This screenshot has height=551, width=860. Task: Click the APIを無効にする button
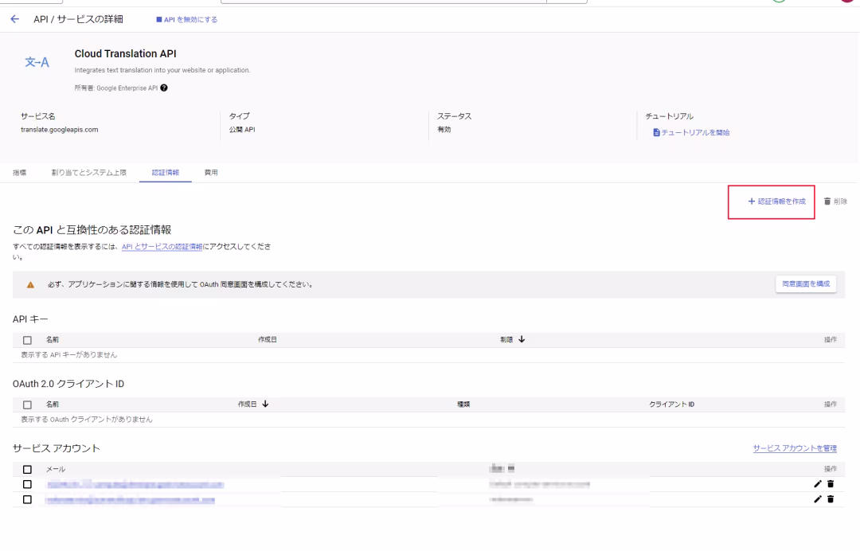[x=186, y=20]
